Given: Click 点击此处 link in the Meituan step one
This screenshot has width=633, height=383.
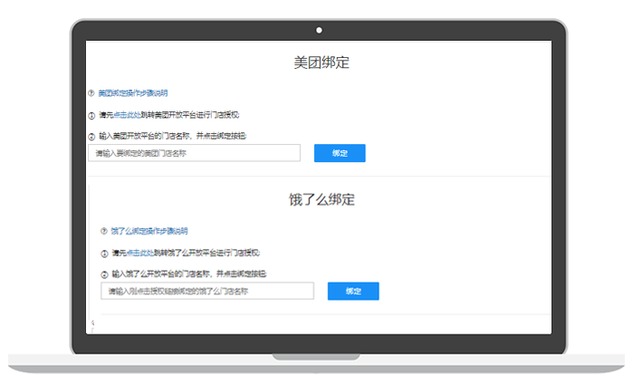Looking at the screenshot, I should [127, 115].
